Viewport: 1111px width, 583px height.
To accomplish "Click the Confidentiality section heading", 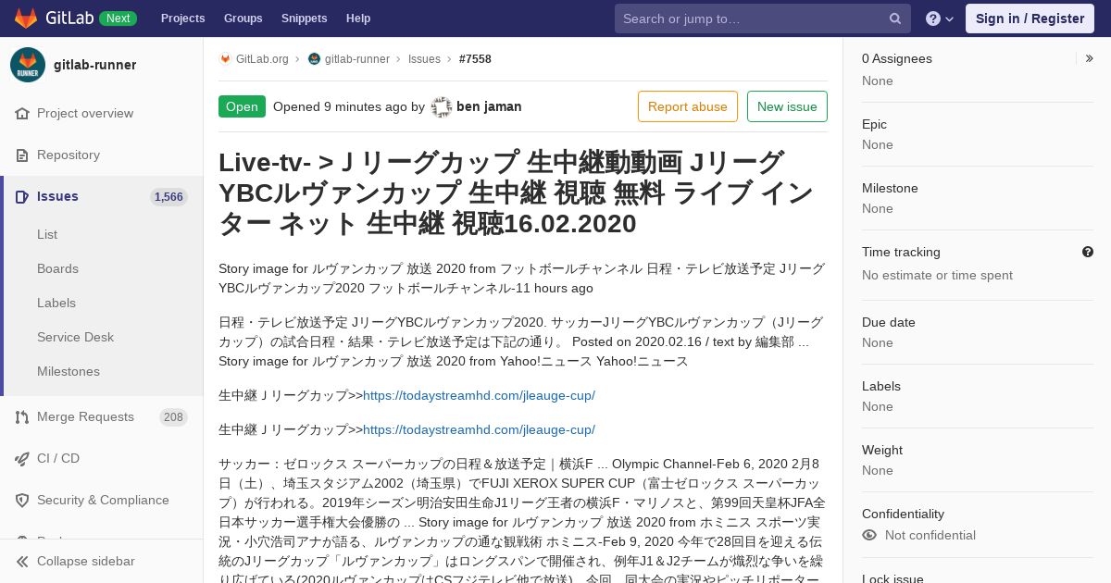I will coord(903,514).
